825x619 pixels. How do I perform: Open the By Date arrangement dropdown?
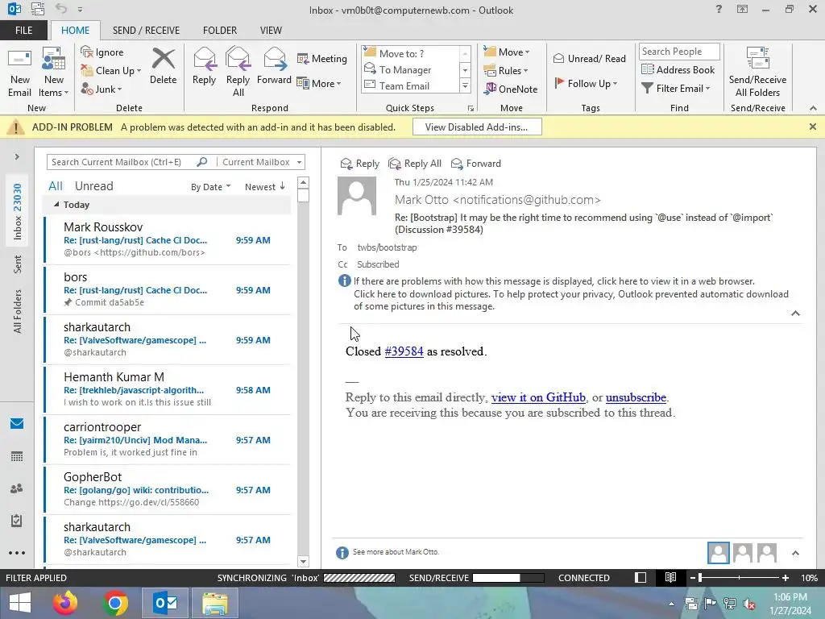[210, 187]
